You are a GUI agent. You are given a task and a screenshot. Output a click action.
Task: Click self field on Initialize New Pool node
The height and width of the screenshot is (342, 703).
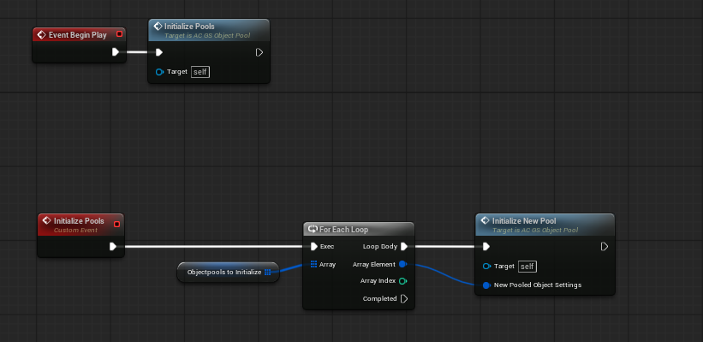coord(527,267)
